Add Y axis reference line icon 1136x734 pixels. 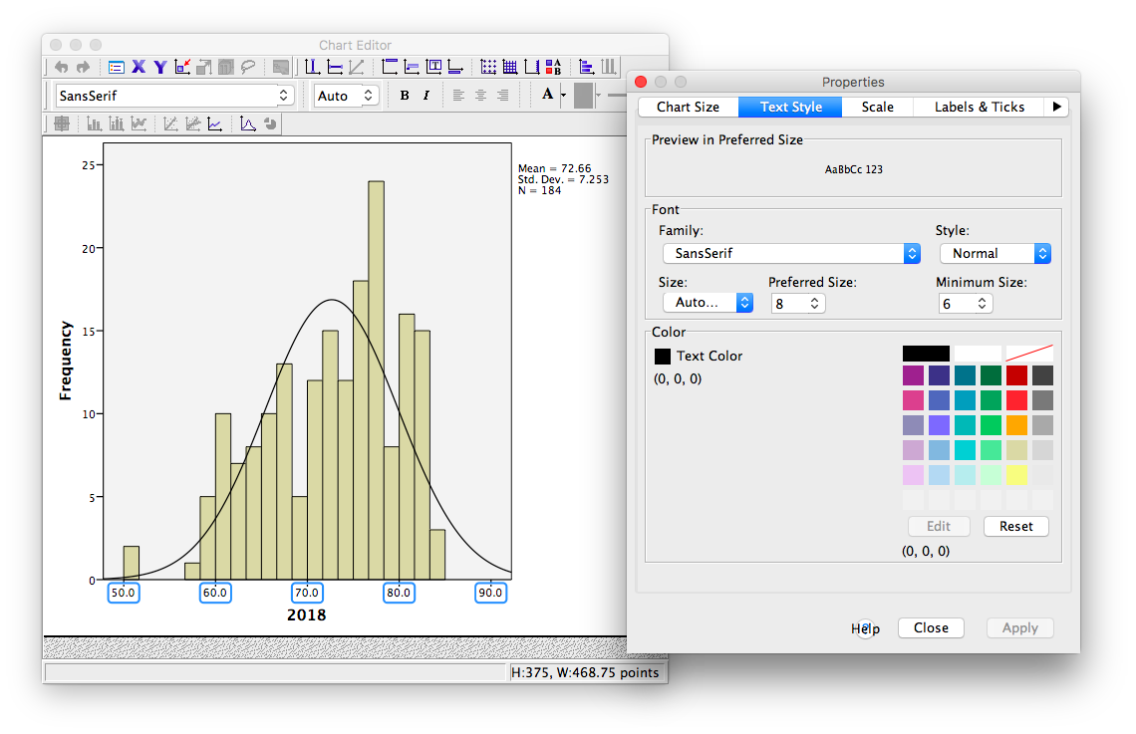335,68
